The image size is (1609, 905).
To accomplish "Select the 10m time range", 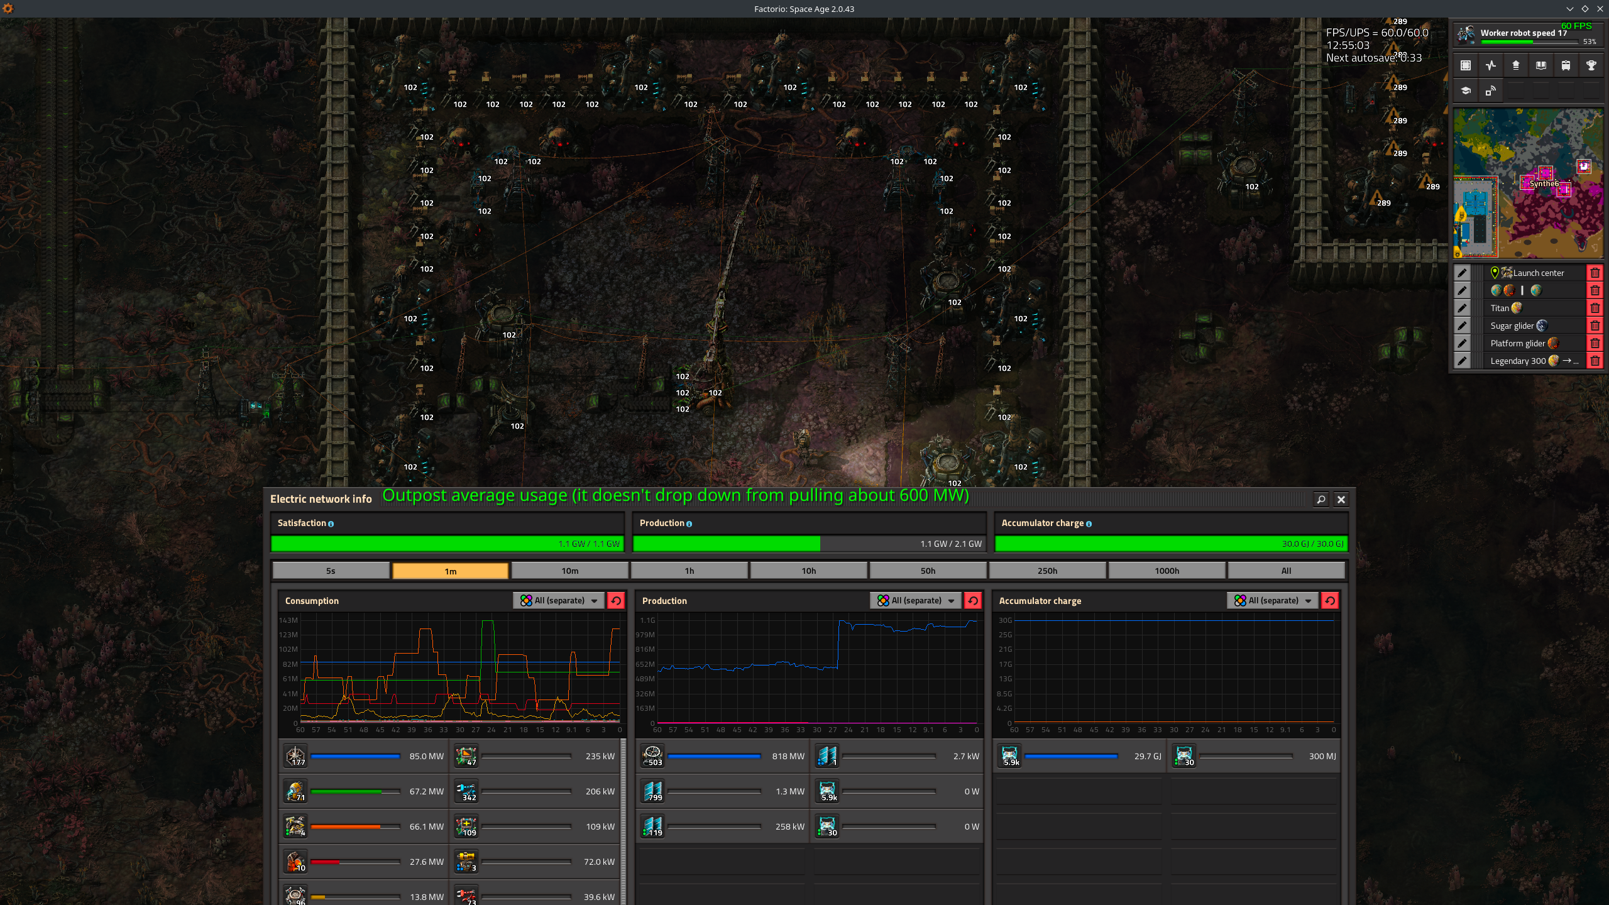I will click(x=569, y=571).
